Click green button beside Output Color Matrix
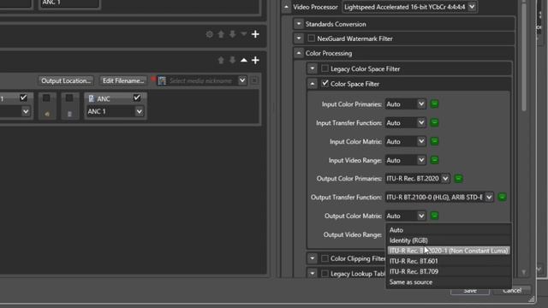Image resolution: width=548 pixels, height=308 pixels. pyautogui.click(x=434, y=216)
